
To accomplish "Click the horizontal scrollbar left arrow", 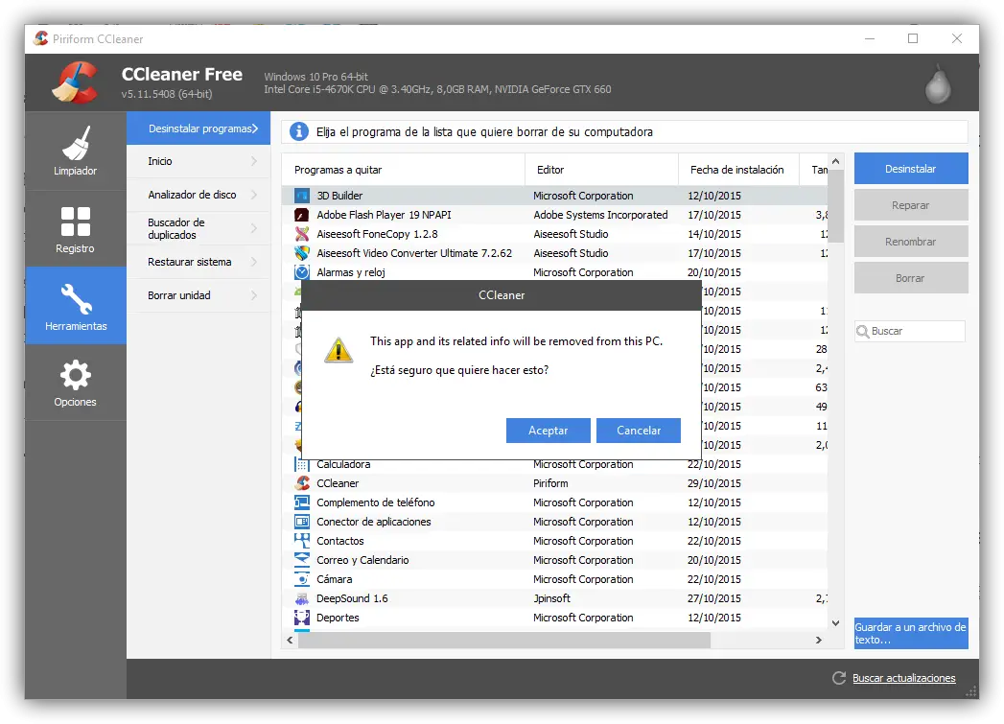I will (290, 640).
